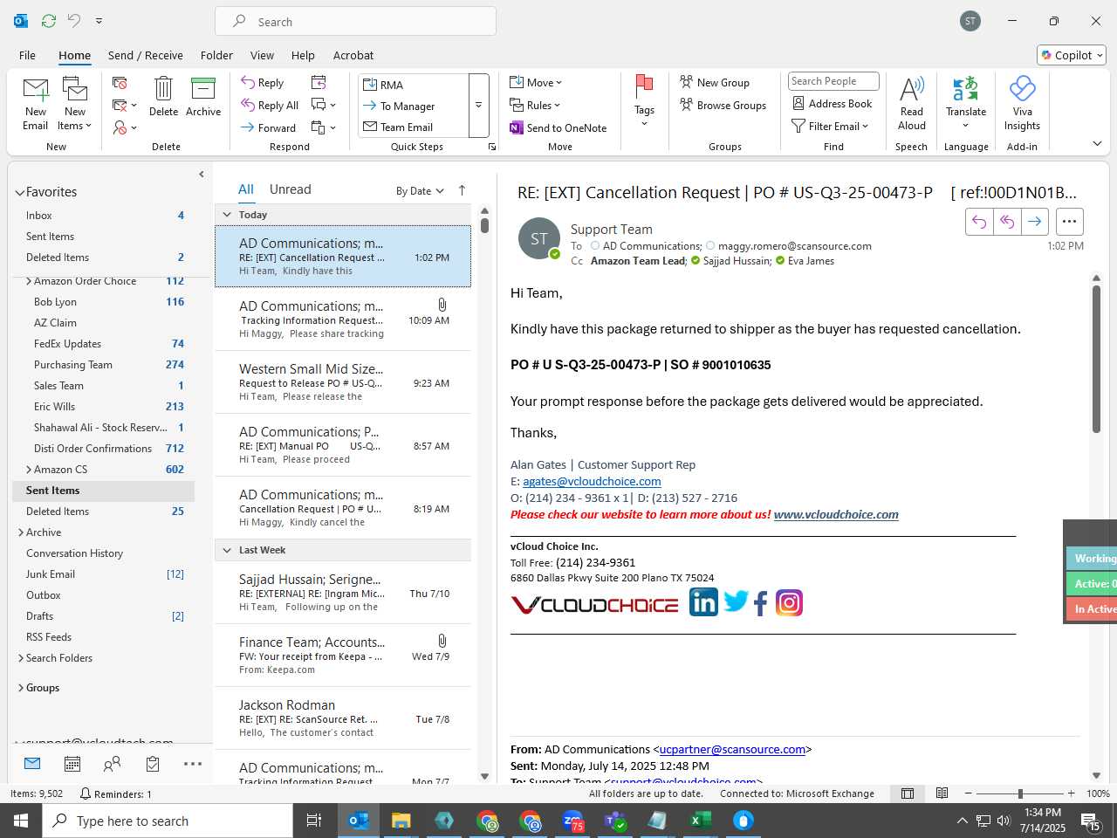Click Forward in the Respond group
The height and width of the screenshot is (838, 1117).
point(269,127)
